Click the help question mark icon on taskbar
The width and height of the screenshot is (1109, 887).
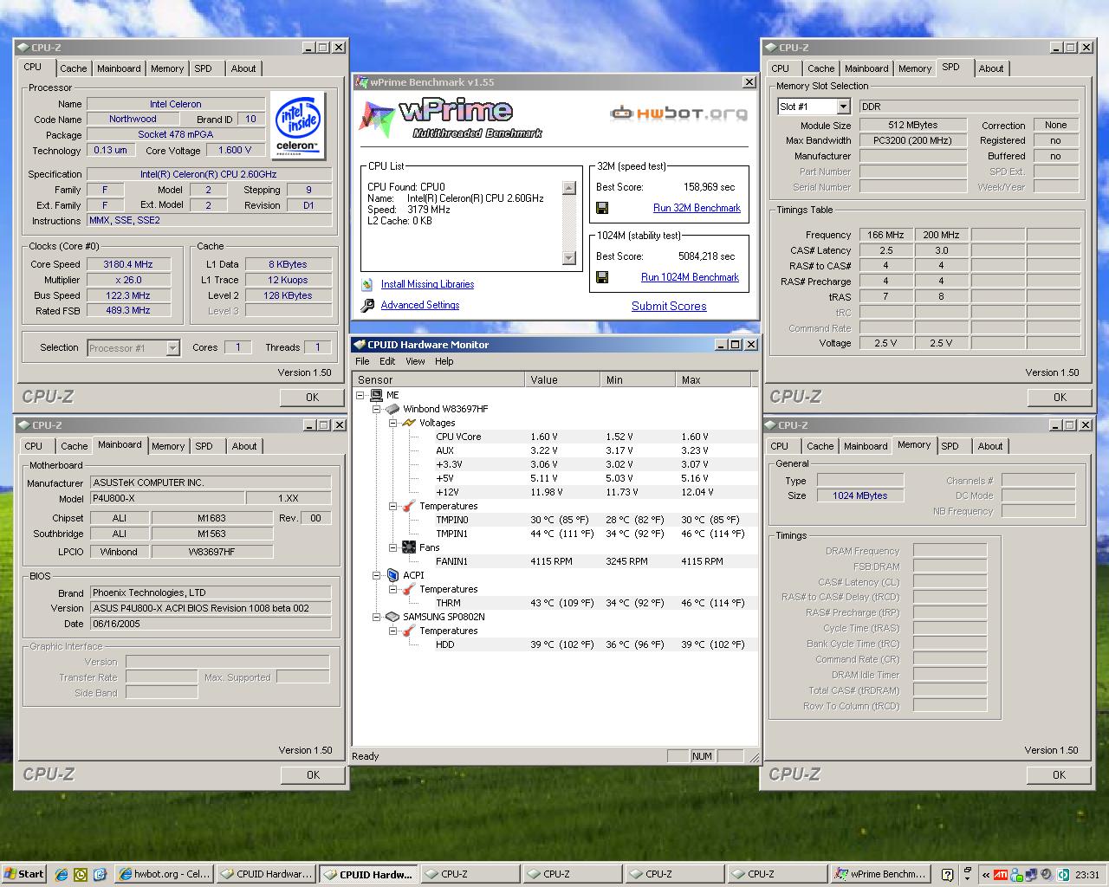(x=947, y=874)
